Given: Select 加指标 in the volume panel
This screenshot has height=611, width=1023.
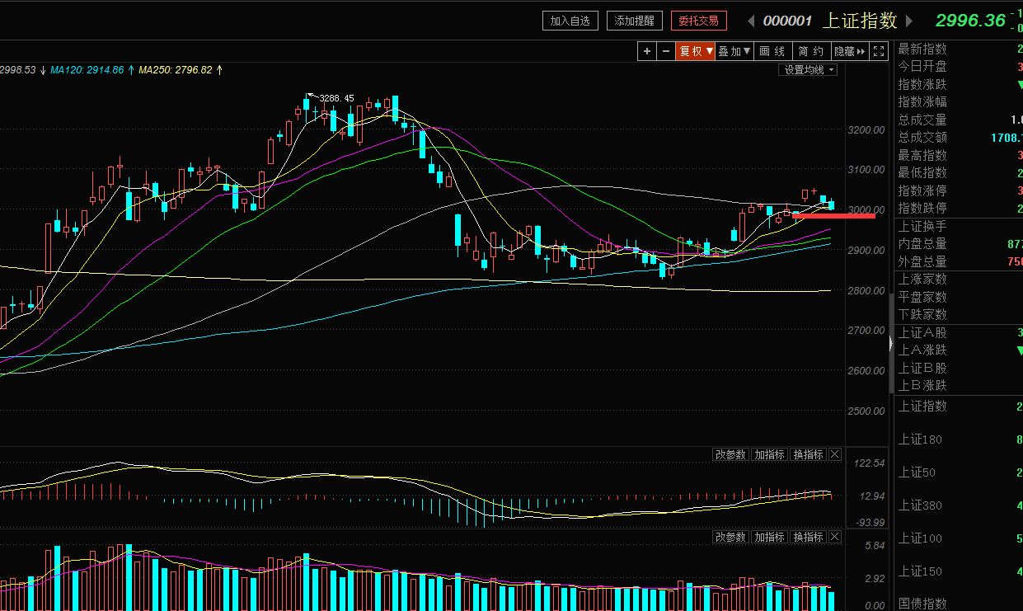Looking at the screenshot, I should [x=770, y=537].
